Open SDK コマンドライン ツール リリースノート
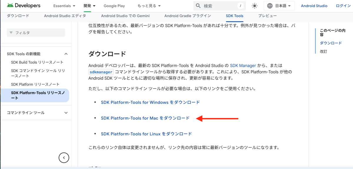This screenshot has height=169, width=353. pos(38,73)
